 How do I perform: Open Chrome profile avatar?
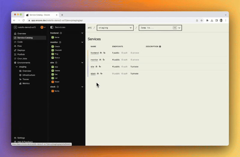[x=221, y=20]
